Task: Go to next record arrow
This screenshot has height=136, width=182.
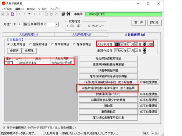Action: pos(34,14)
